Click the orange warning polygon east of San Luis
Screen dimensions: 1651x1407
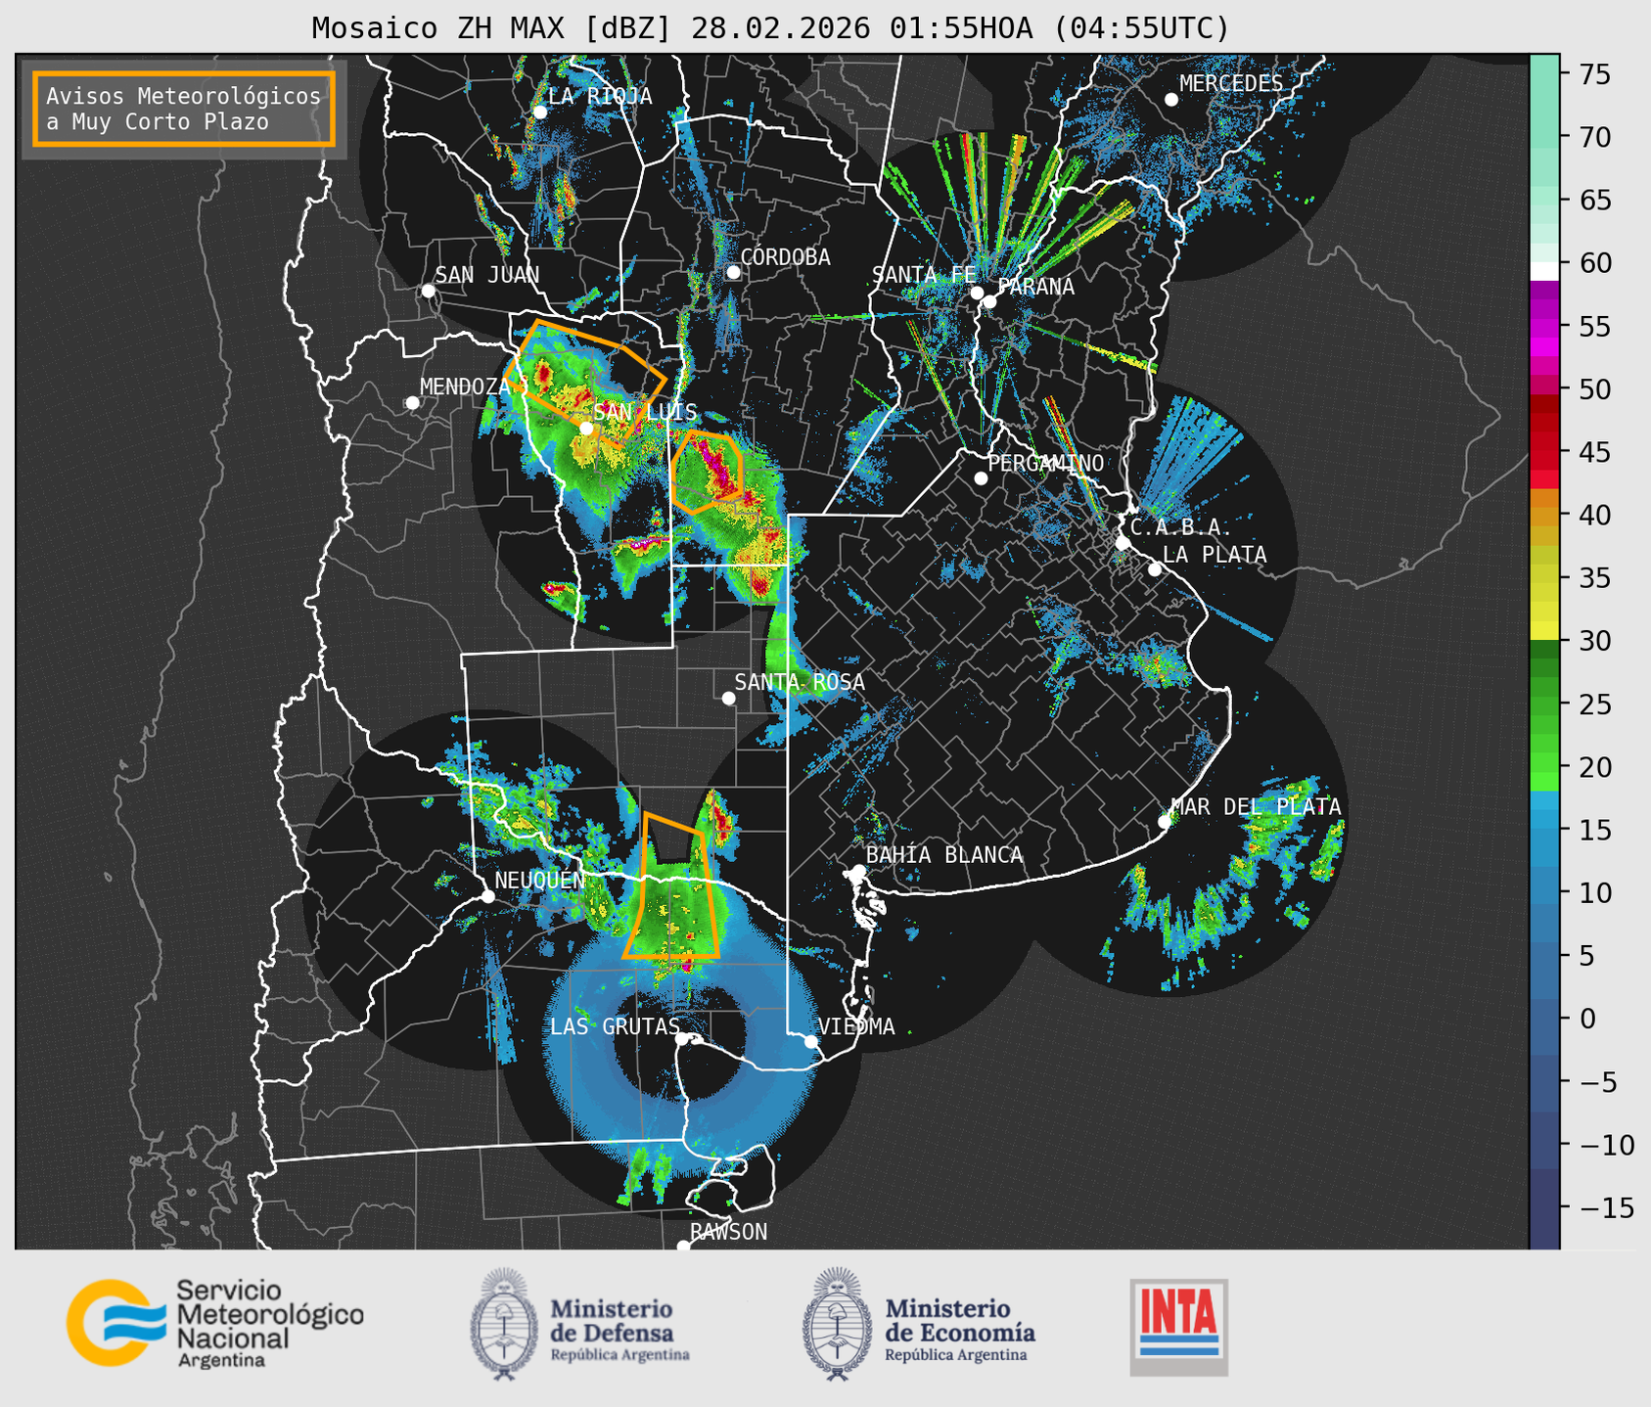(x=707, y=471)
